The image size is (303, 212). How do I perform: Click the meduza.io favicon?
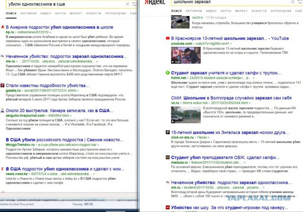click(x=168, y=157)
